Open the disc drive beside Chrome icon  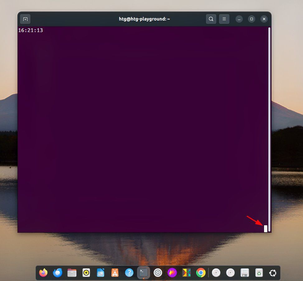pos(216,273)
